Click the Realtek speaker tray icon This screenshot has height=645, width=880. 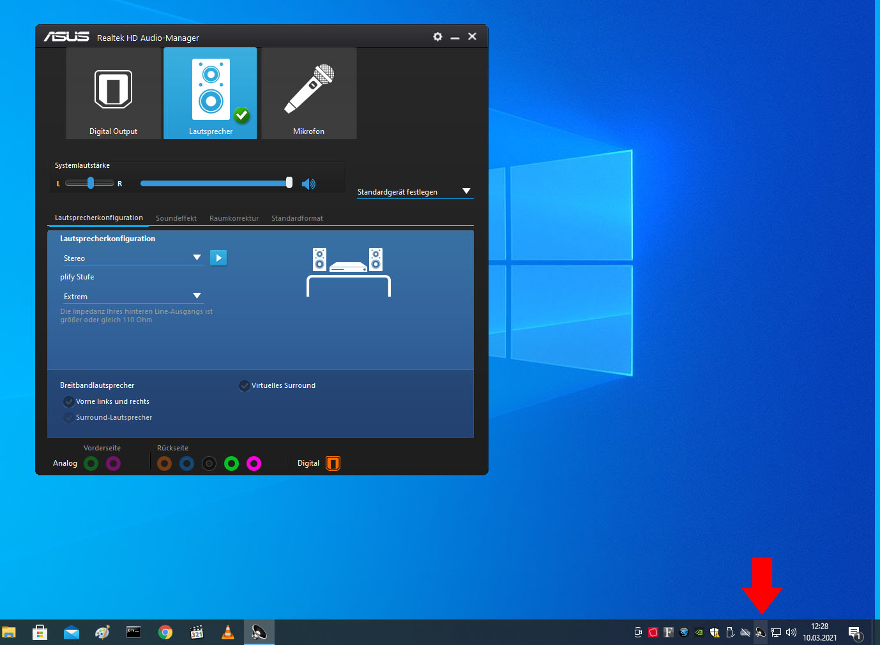(761, 632)
